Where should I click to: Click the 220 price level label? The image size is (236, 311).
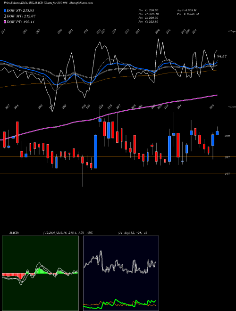pyautogui.click(x=227, y=136)
